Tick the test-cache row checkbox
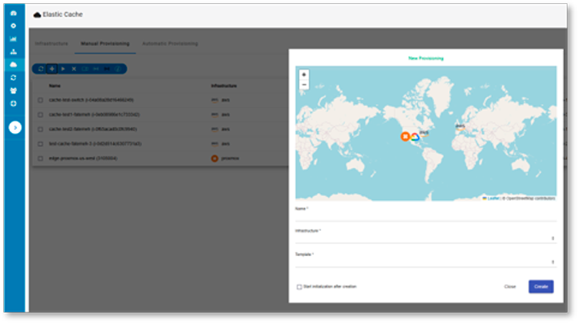578x323 pixels. (x=41, y=144)
